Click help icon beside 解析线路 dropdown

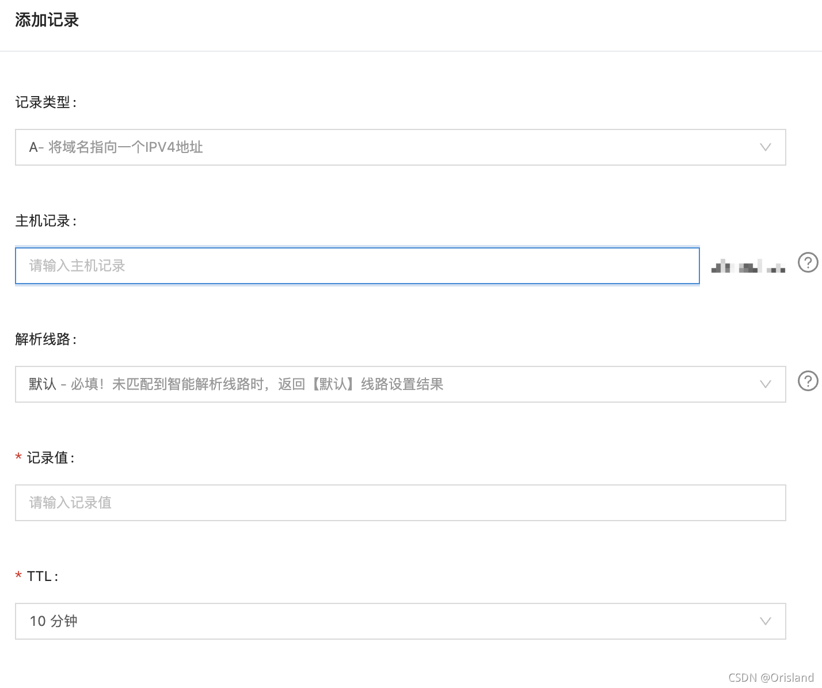808,381
